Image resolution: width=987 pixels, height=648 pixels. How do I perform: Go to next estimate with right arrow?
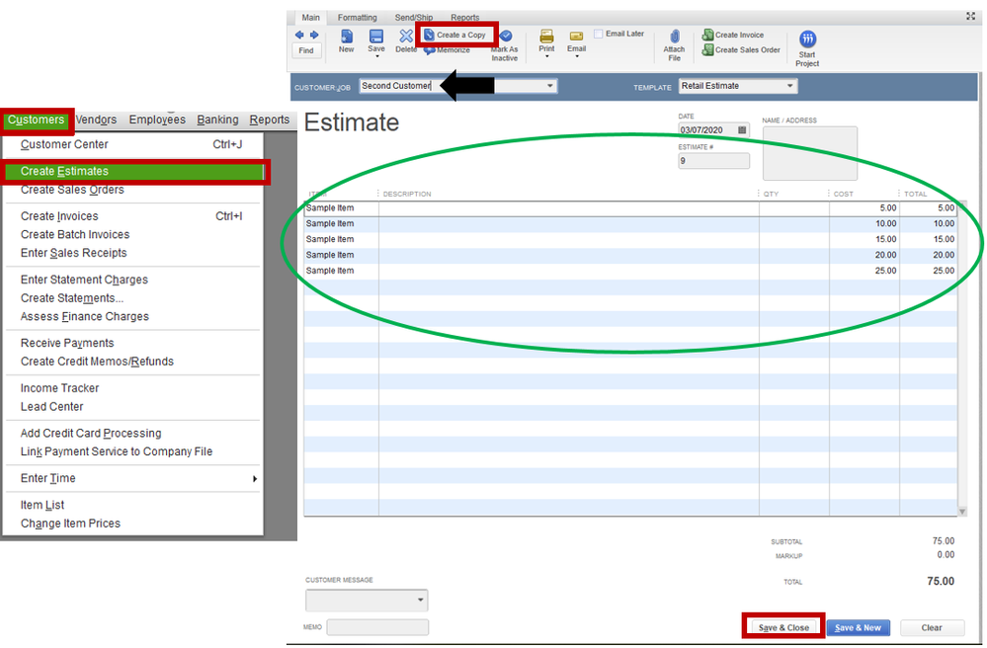tap(314, 35)
